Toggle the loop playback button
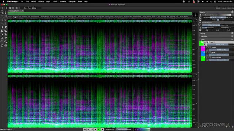The image size is (234, 131). [92, 130]
